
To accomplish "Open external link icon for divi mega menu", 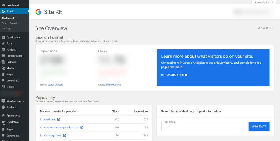I will click(x=65, y=136).
